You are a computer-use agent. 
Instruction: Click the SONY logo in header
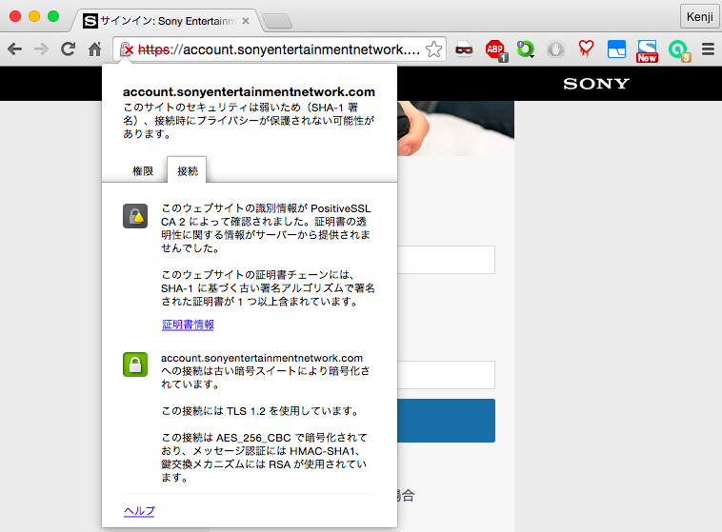596,84
